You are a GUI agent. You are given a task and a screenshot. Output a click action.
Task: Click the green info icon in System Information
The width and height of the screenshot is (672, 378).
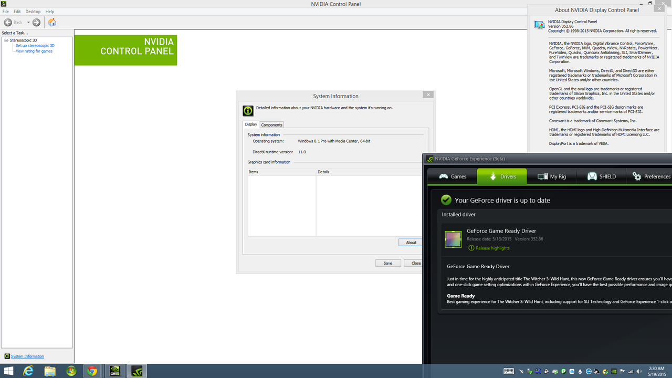(248, 111)
